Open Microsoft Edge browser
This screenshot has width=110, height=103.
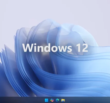tap(57, 100)
